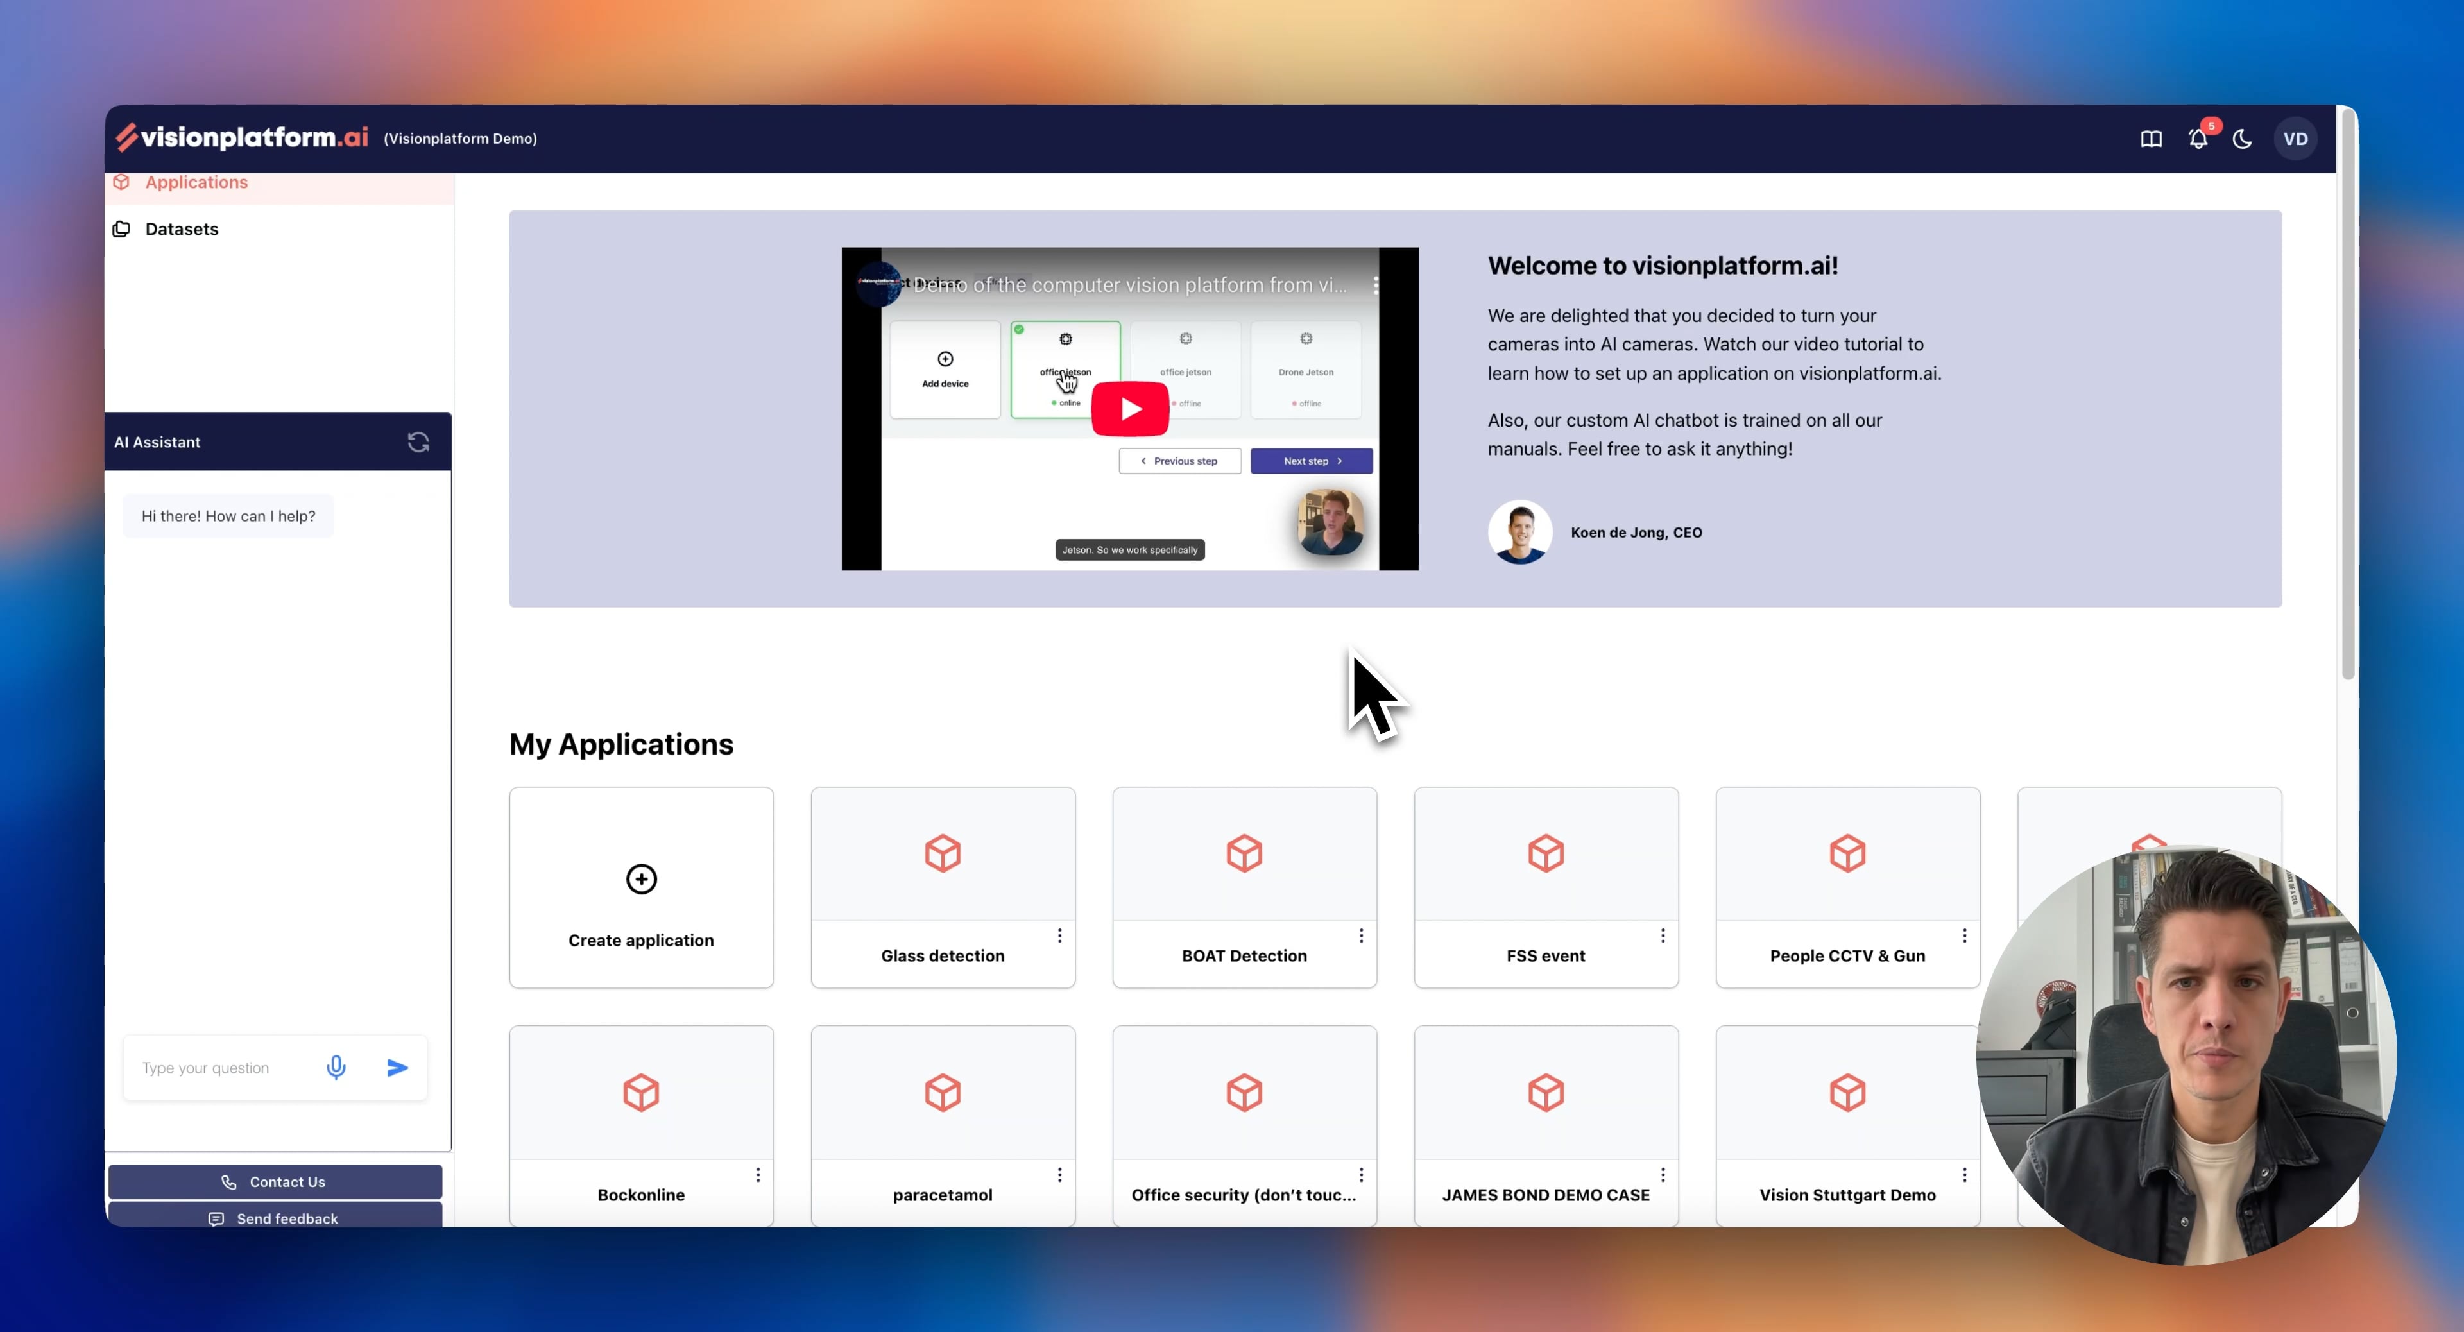Click the Contact Us button
This screenshot has width=2464, height=1332.
click(275, 1182)
